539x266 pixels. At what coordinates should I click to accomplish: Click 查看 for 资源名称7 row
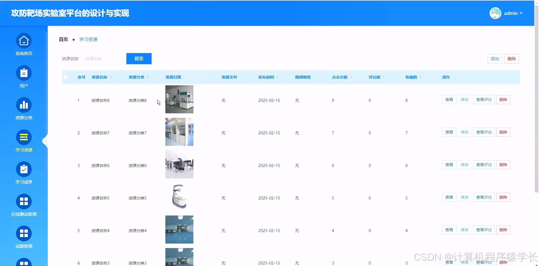(x=449, y=132)
